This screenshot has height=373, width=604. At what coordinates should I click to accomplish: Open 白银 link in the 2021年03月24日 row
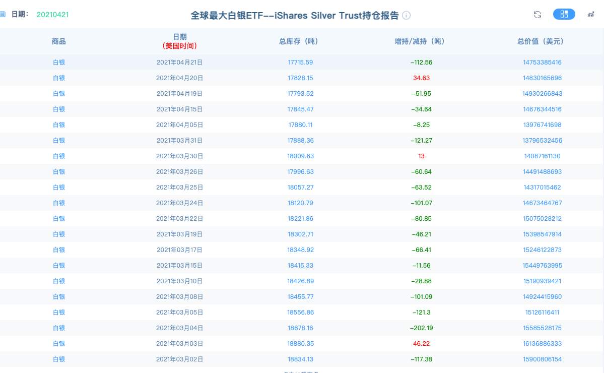(59, 203)
